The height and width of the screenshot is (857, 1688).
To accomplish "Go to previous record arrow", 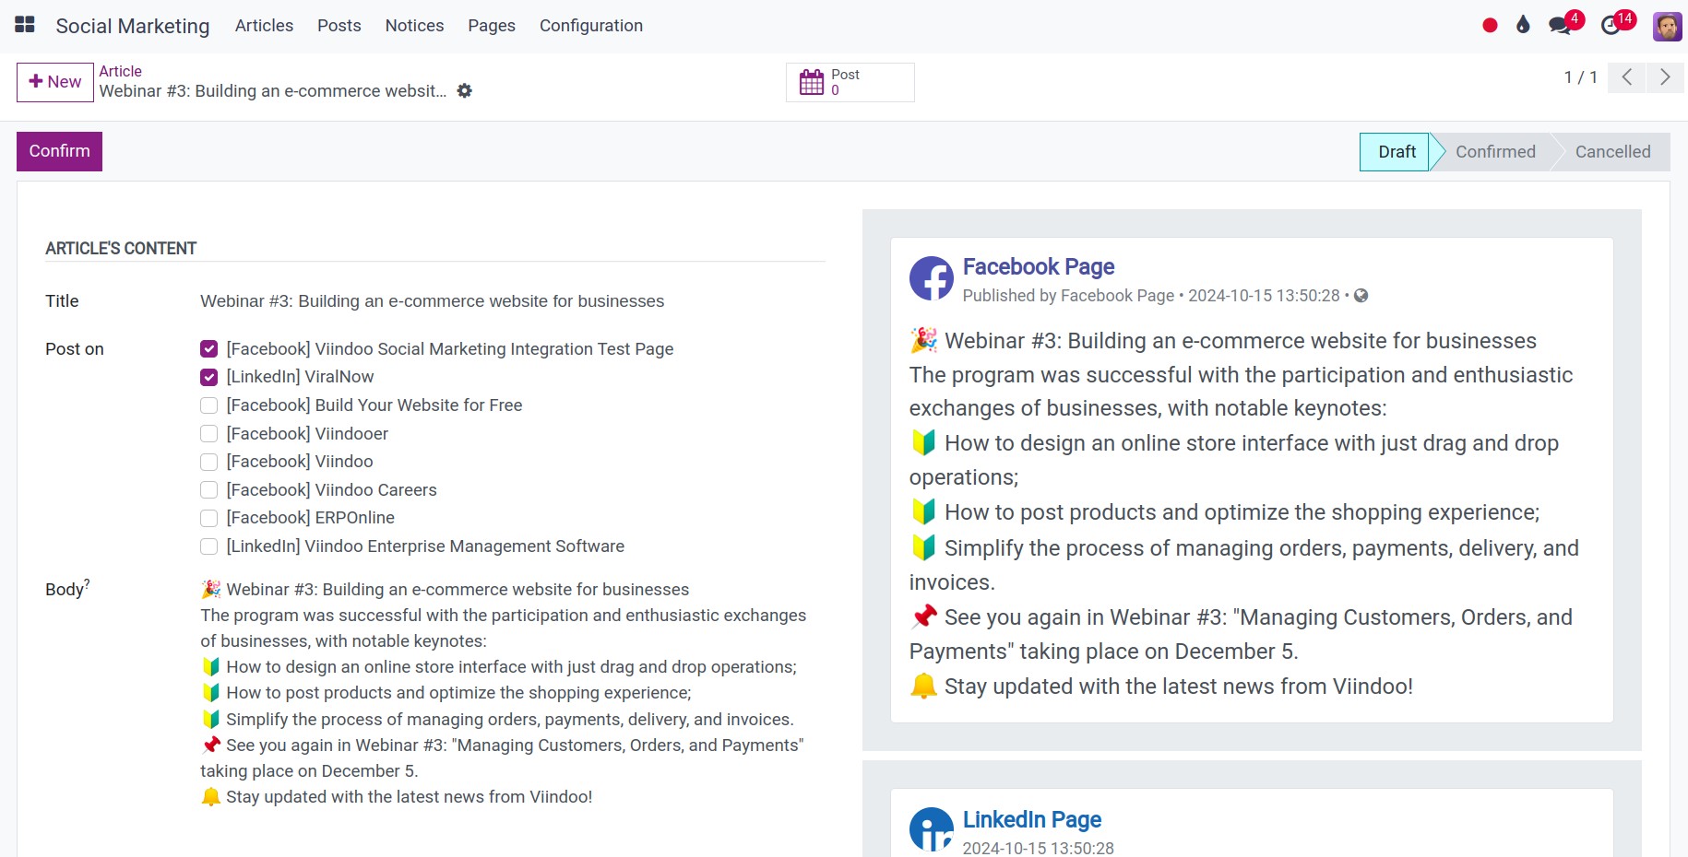I will point(1627,77).
